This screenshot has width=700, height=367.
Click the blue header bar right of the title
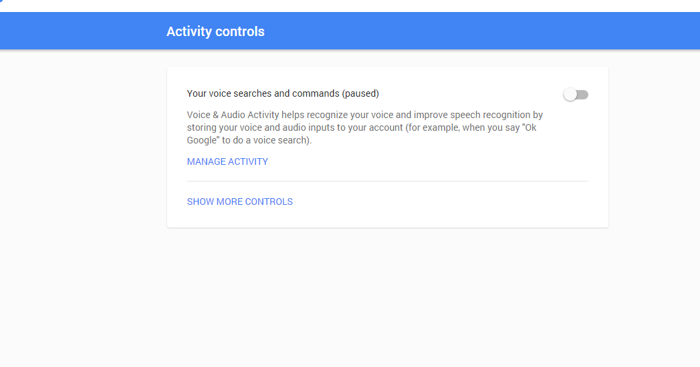coord(468,31)
